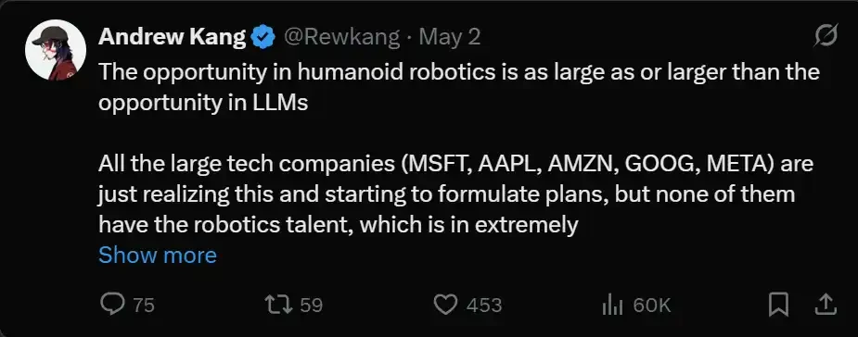This screenshot has height=337, width=858.
Task: Click the line ending 'which is in extremely'
Action: (x=339, y=224)
